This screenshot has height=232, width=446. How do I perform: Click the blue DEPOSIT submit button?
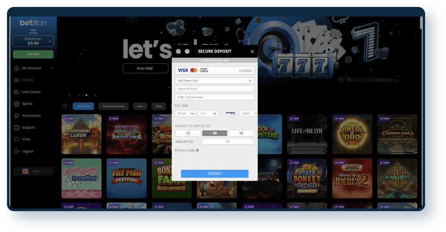click(x=215, y=174)
